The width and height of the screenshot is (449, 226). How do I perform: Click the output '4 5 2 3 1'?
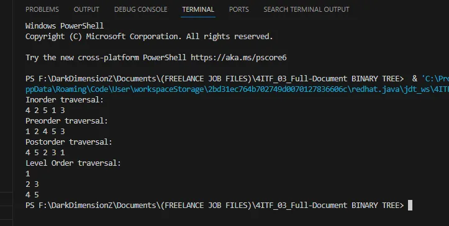[x=45, y=153]
